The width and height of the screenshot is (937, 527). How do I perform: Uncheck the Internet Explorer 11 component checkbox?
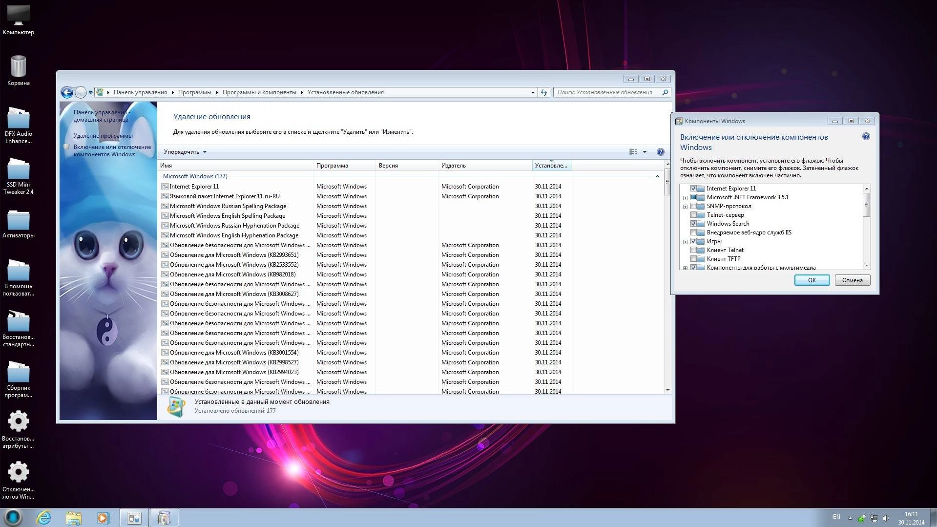tap(693, 189)
